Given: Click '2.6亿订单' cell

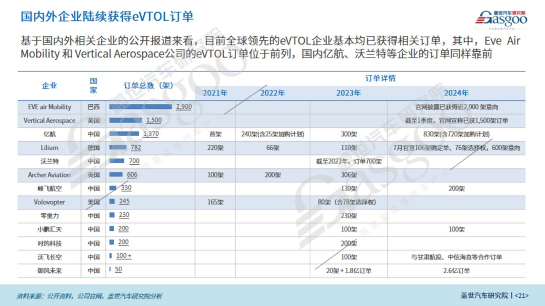Looking at the screenshot, I should 456,271.
